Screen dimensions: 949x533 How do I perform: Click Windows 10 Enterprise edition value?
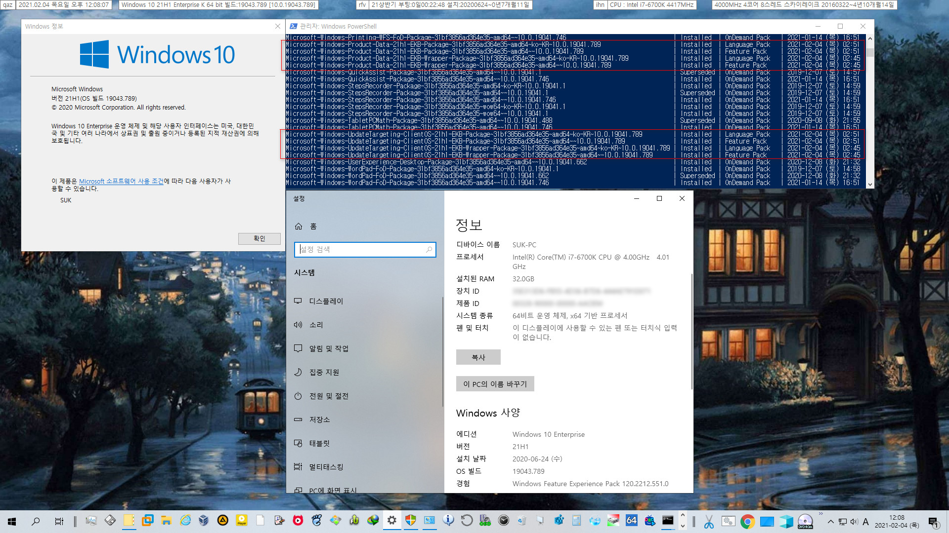click(548, 434)
